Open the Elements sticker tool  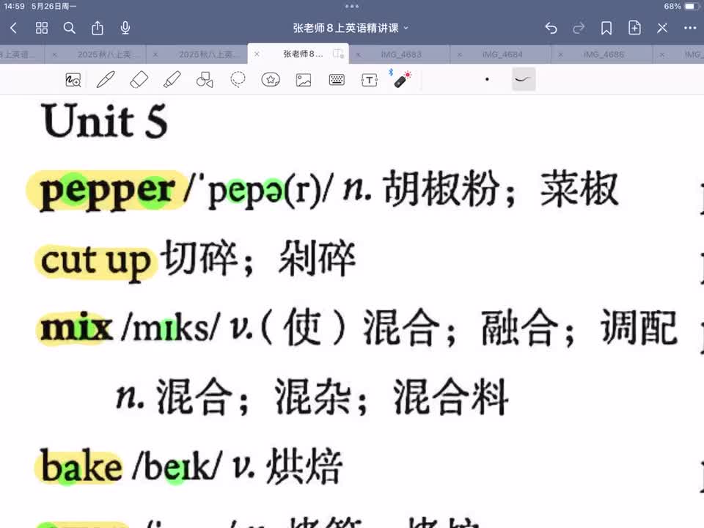pos(271,80)
